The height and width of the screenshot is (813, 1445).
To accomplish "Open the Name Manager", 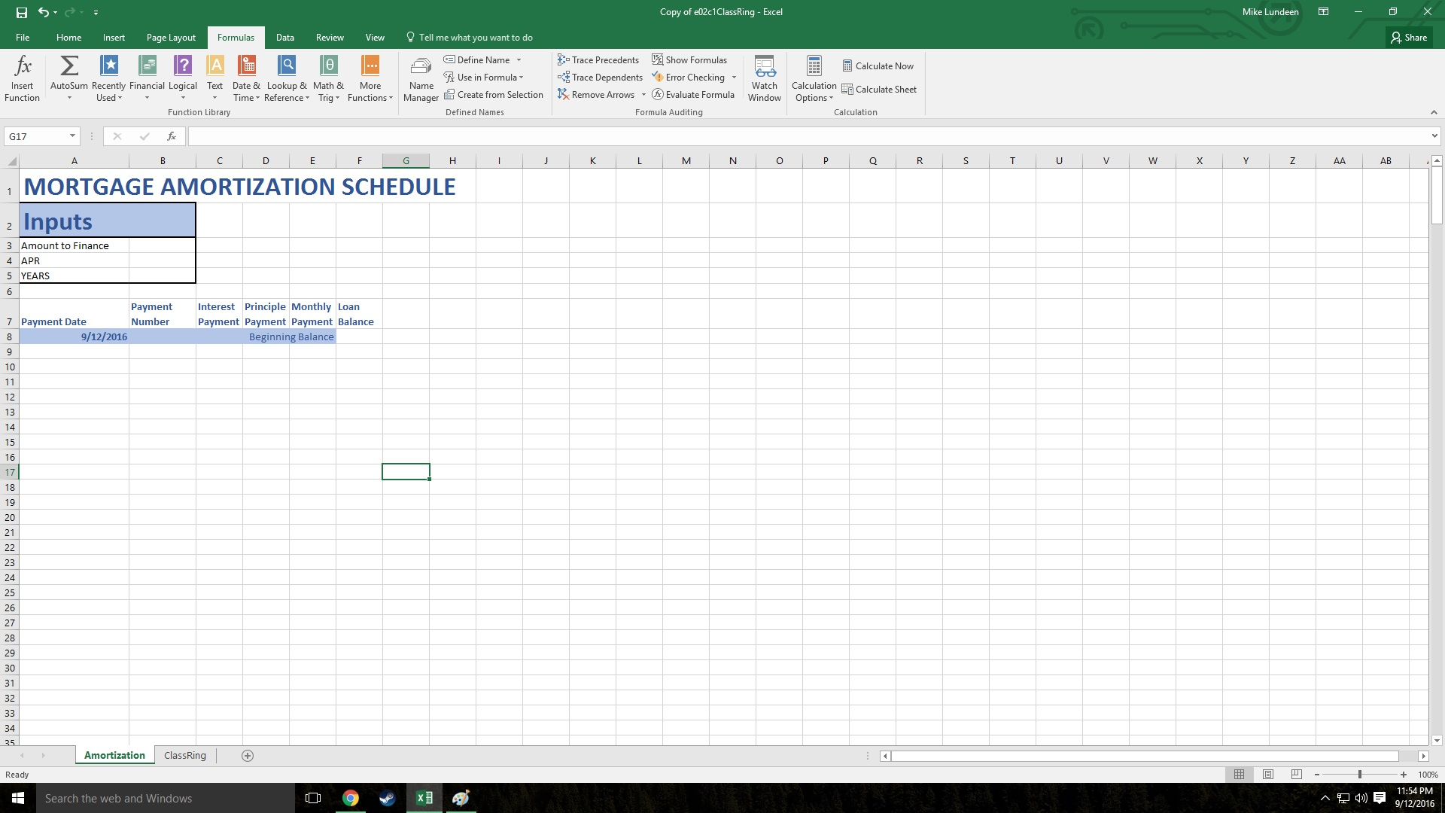I will 421,79.
